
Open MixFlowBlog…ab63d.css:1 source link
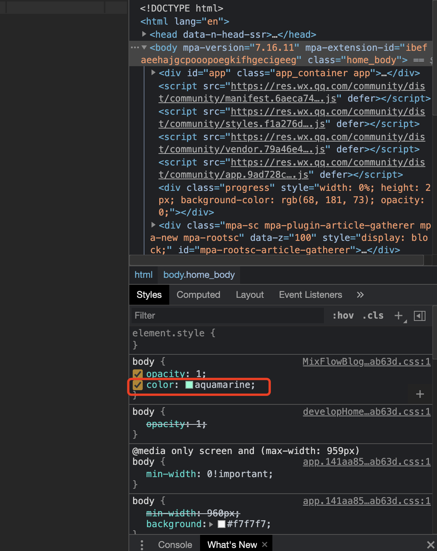click(x=367, y=362)
